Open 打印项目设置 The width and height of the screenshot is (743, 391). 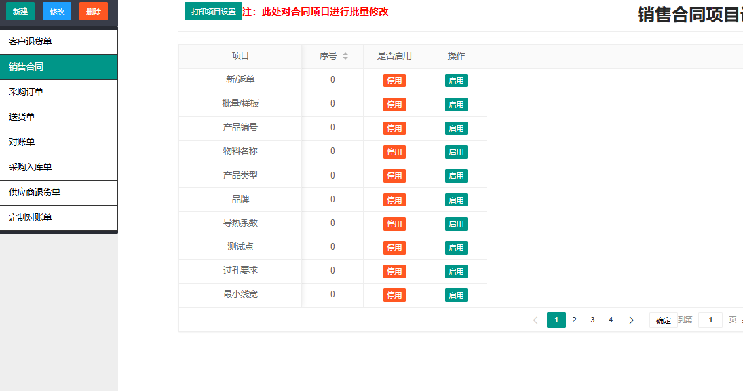212,12
